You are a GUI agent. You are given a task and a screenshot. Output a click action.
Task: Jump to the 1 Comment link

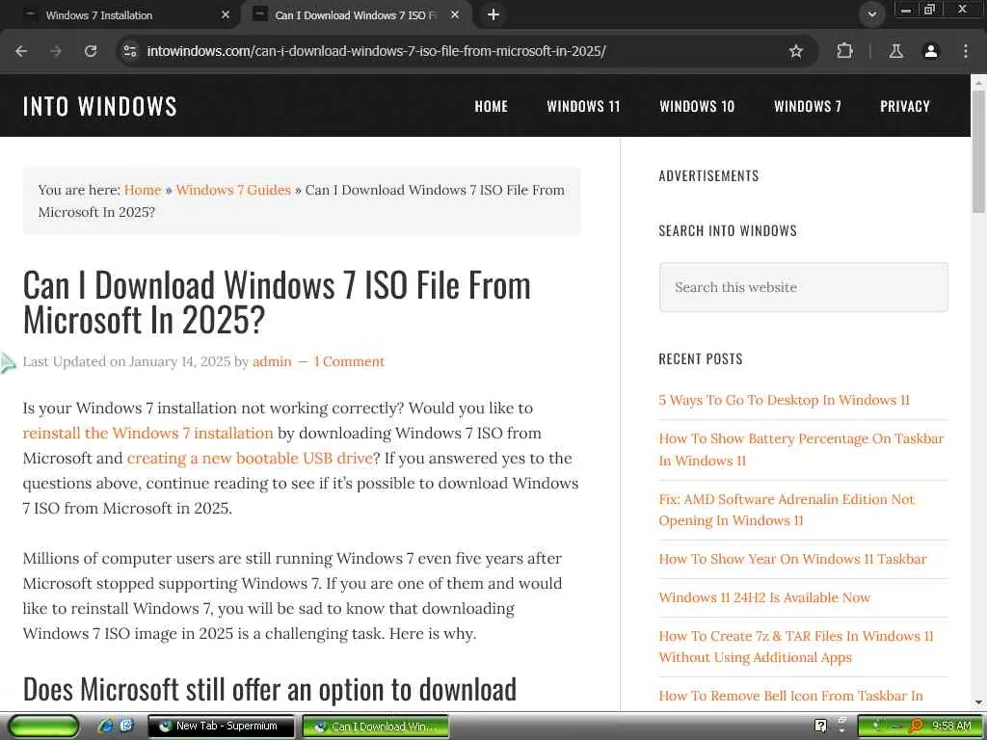349,361
